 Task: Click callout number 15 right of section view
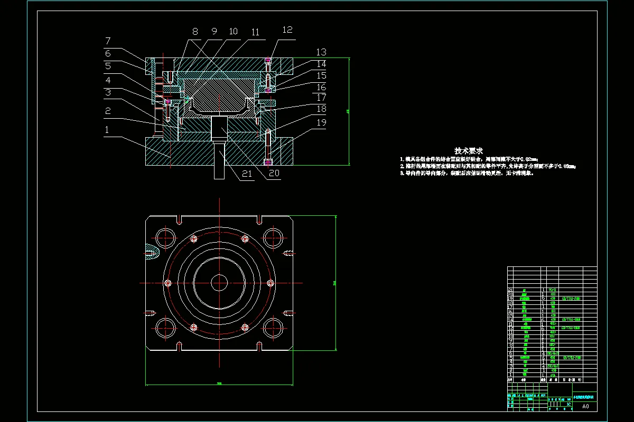click(x=321, y=75)
